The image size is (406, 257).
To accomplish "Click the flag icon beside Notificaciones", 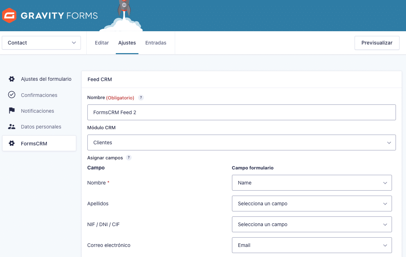I will coord(12,111).
